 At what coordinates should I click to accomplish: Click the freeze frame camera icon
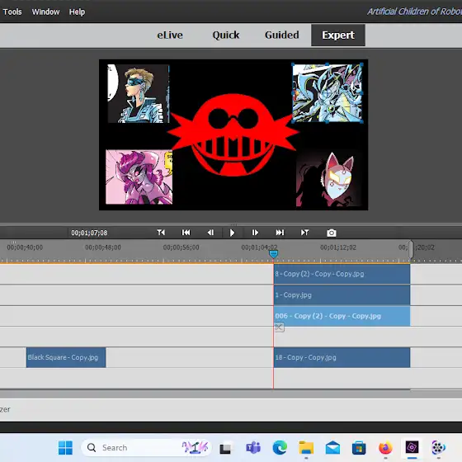pyautogui.click(x=331, y=233)
